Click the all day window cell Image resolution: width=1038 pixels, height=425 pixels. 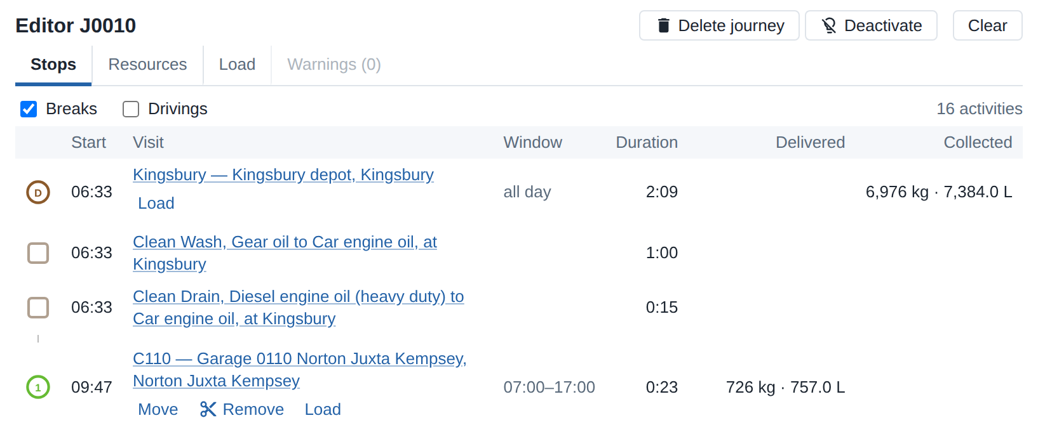coord(527,192)
